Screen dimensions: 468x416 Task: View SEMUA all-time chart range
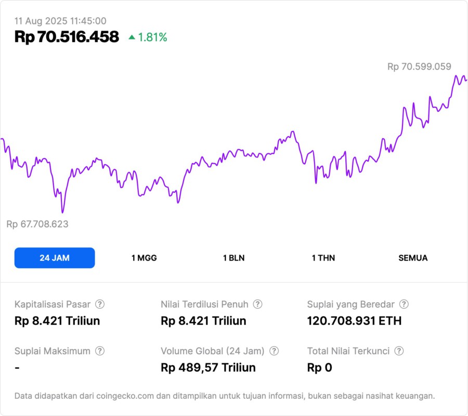[413, 258]
